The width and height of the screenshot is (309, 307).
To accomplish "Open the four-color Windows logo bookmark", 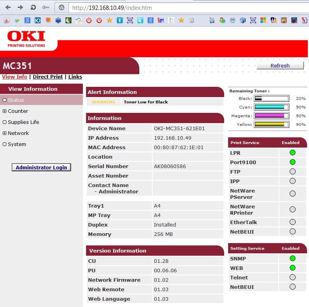I will (x=263, y=20).
